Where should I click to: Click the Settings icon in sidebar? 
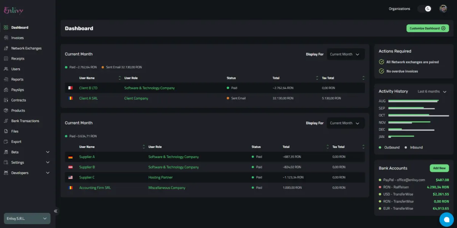click(x=6, y=163)
